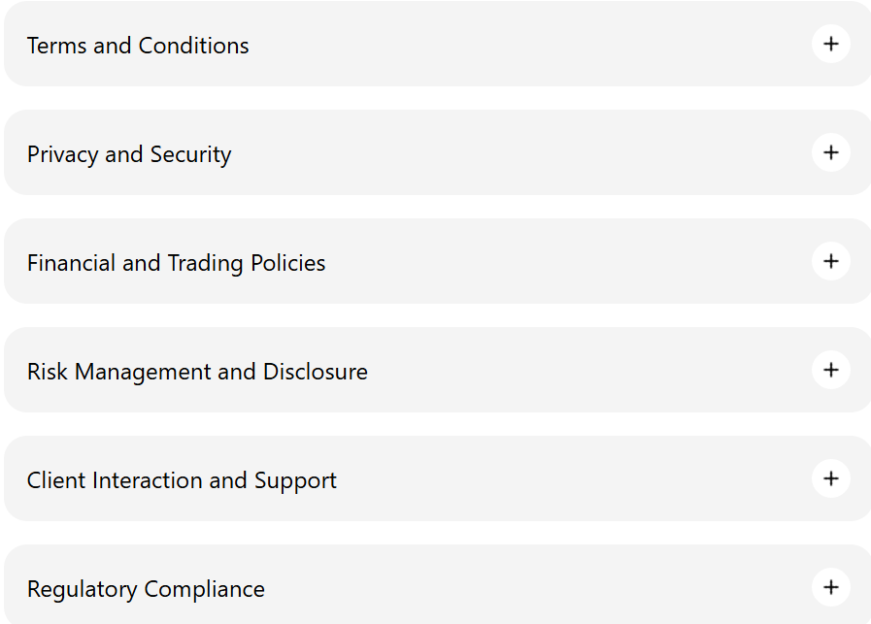Click the plus icon for Terms and Conditions
Screen dimensions: 871x624
[x=830, y=45]
